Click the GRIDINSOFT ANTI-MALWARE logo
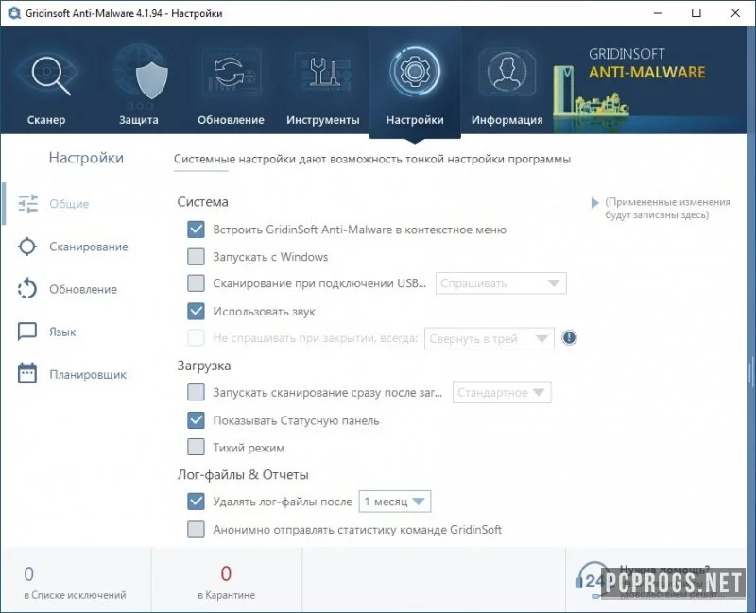Viewport: 756px width, 613px height. tap(646, 63)
